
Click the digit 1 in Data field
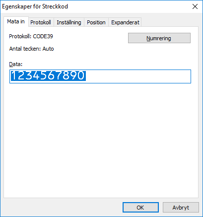[14, 75]
